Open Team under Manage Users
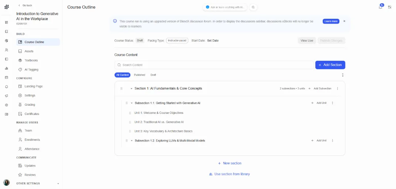 (38, 131)
